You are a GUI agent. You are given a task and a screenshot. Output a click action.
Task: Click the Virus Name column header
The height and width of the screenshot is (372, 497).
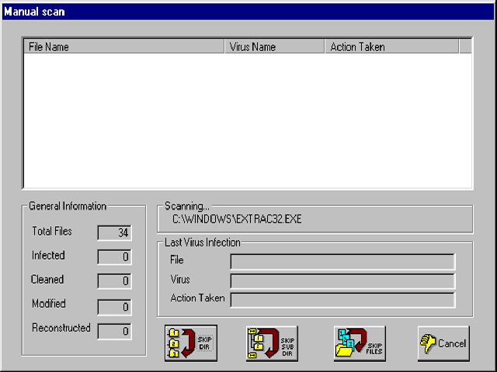(x=274, y=46)
